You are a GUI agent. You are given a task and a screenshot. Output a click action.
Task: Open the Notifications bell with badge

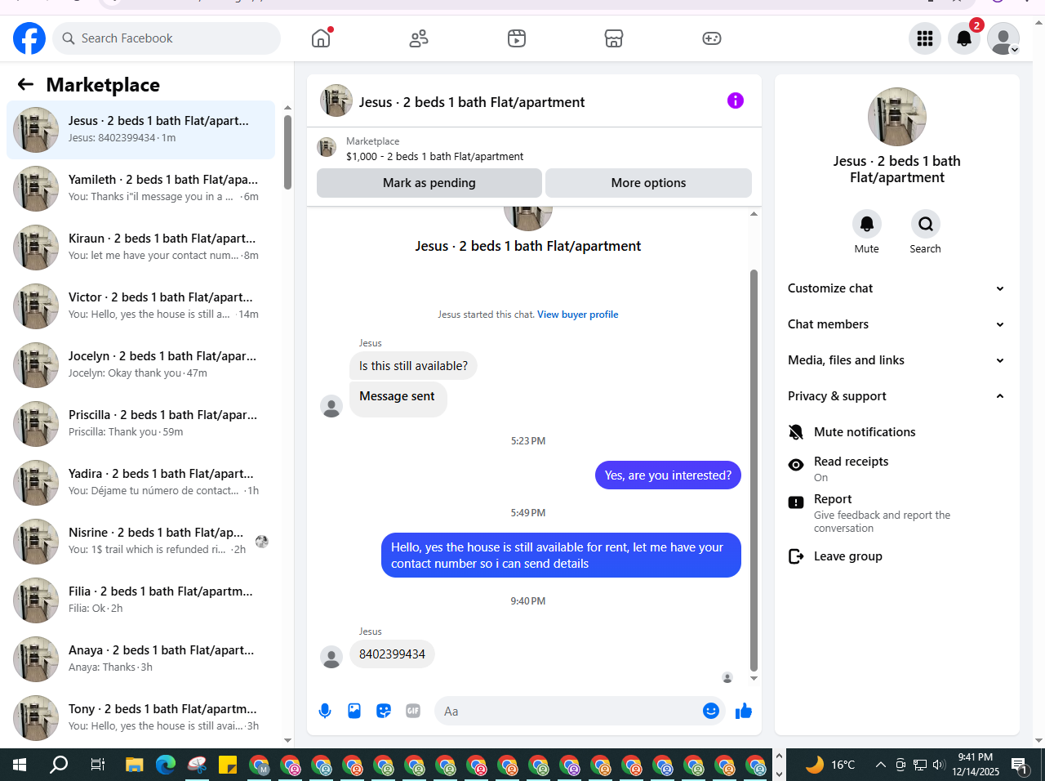964,38
